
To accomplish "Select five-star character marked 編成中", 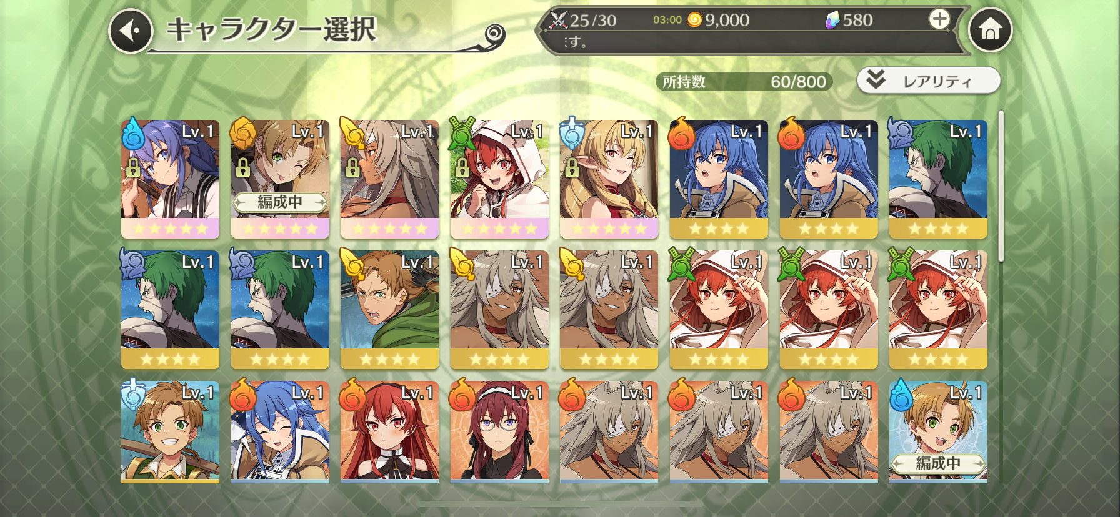I will (280, 179).
